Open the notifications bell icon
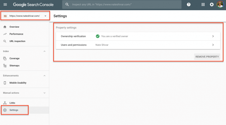Screen dimensions: 226x125 pos(212,4)
